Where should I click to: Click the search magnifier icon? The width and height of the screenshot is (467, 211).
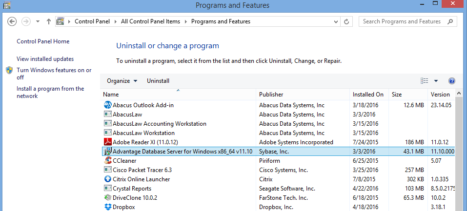pyautogui.click(x=450, y=21)
